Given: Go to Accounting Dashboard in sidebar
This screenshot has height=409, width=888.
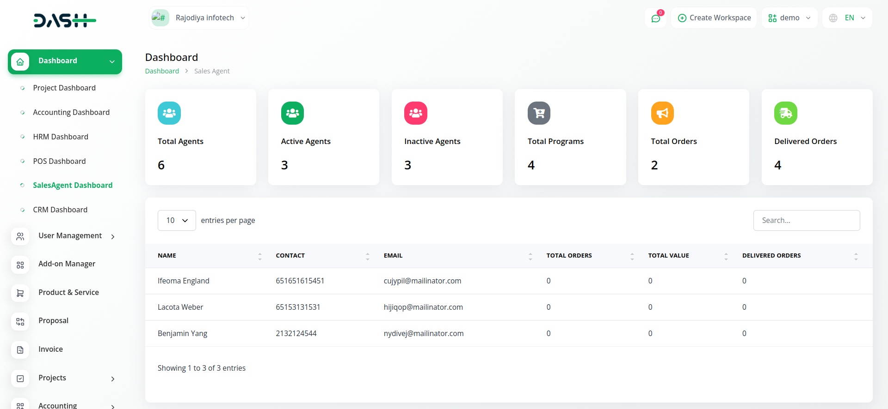Looking at the screenshot, I should coord(71,113).
